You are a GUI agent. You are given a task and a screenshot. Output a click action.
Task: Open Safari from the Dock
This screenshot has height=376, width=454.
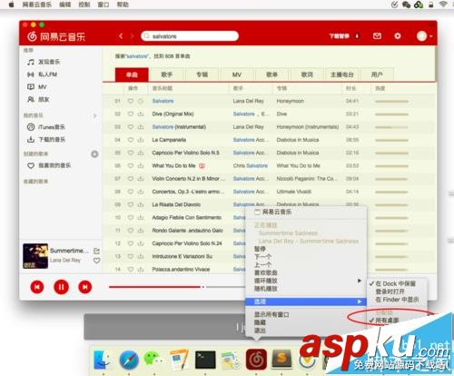(x=129, y=360)
